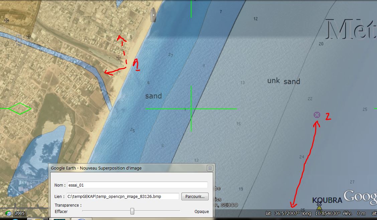Screen dimensions: 377x220
Task: Click the cross symbol at top-left of map
Action: point(6,20)
